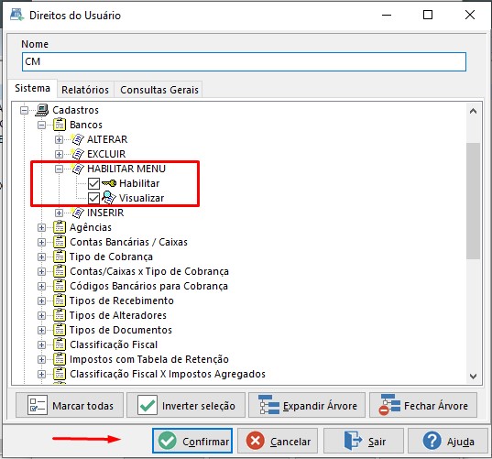Expand the Classificação Fiscal branch
Viewport: 492px width, 459px height.
tap(41, 345)
